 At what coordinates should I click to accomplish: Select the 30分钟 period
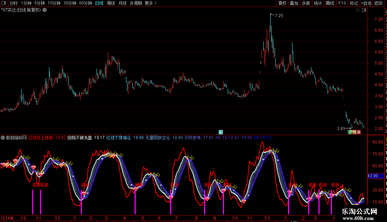click(x=70, y=3)
